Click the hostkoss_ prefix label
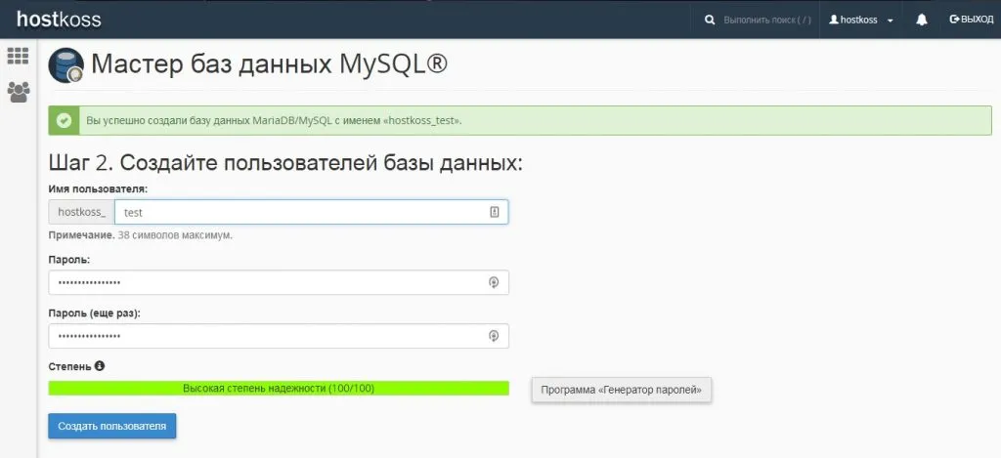The height and width of the screenshot is (458, 1001). pyautogui.click(x=82, y=213)
